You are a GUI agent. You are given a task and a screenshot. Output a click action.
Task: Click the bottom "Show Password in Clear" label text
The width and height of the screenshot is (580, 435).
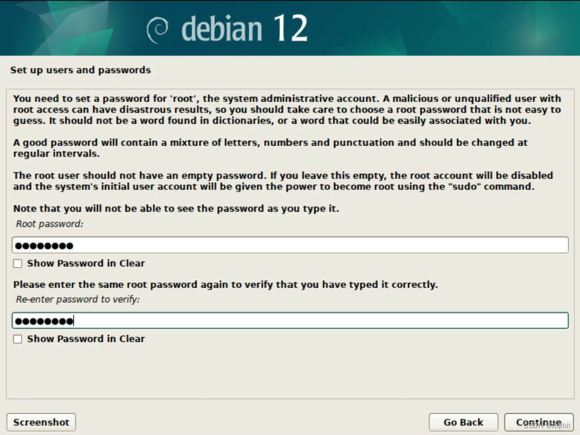[86, 339]
